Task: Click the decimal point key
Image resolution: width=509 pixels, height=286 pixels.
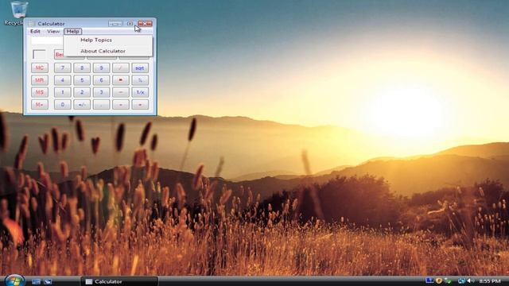Action: [x=101, y=104]
